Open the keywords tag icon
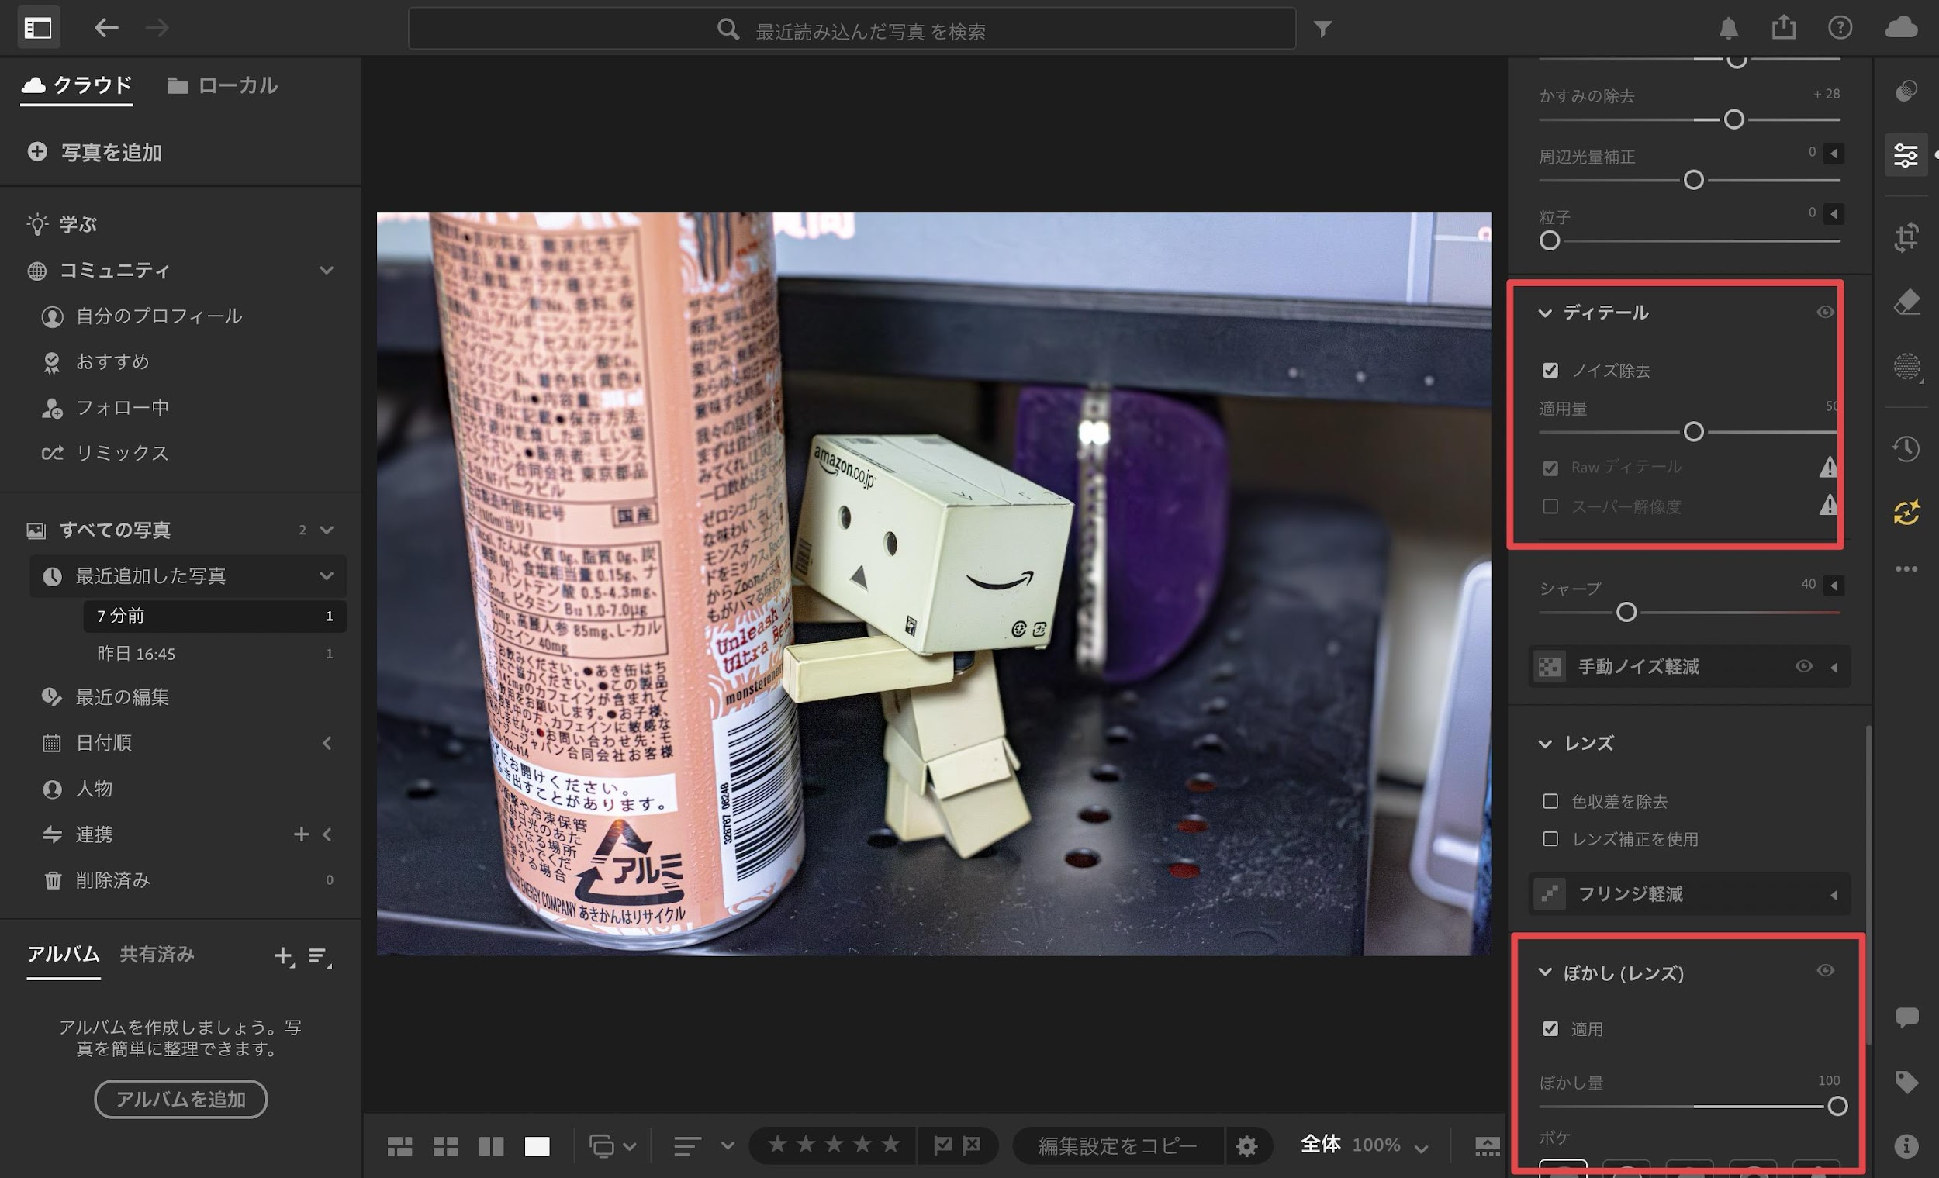The width and height of the screenshot is (1939, 1178). click(1906, 1083)
